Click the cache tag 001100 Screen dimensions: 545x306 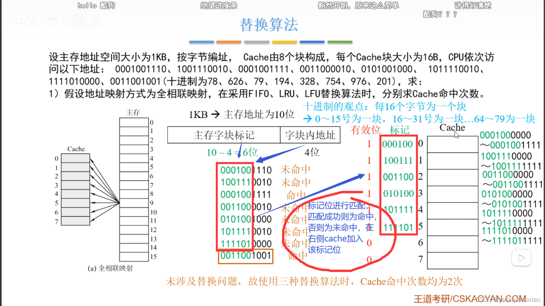398,177
